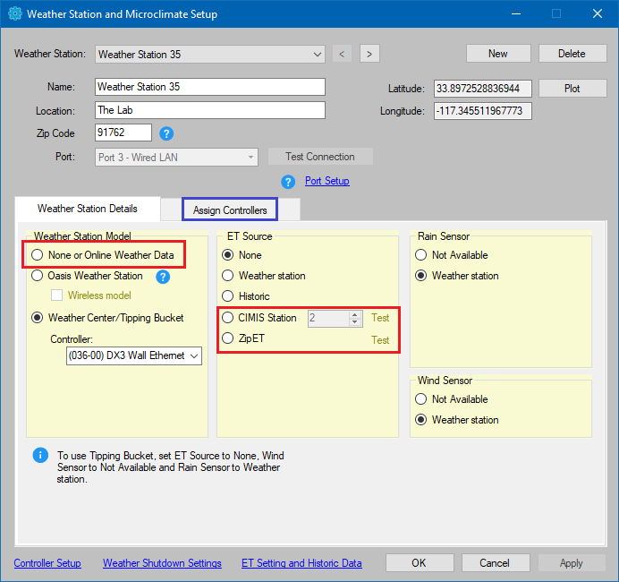Click Test next to CIMIS Station
Screen dimensions: 619x582
click(x=380, y=318)
